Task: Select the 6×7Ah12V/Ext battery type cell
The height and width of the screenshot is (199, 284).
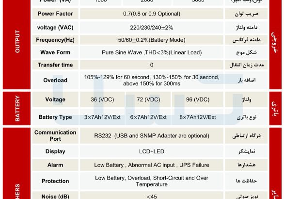Action: click(x=148, y=117)
